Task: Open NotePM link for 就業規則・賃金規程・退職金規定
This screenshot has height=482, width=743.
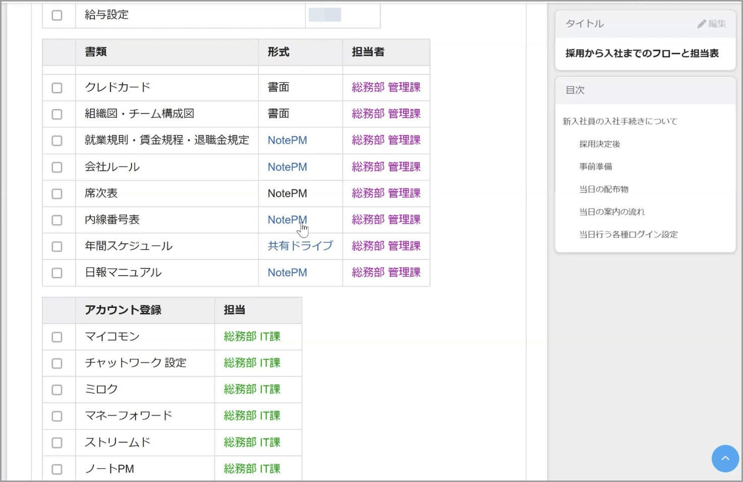Action: click(x=287, y=140)
